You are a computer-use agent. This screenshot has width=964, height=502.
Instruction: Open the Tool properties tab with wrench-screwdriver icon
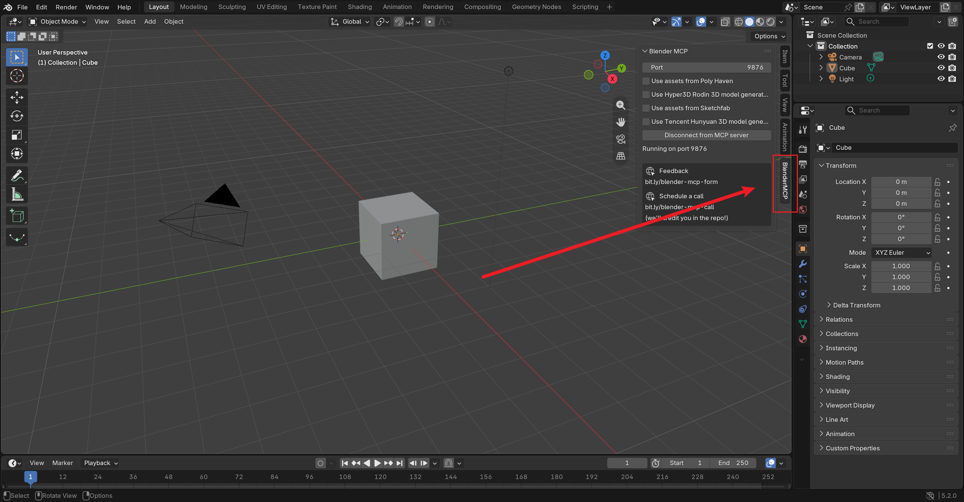point(803,130)
